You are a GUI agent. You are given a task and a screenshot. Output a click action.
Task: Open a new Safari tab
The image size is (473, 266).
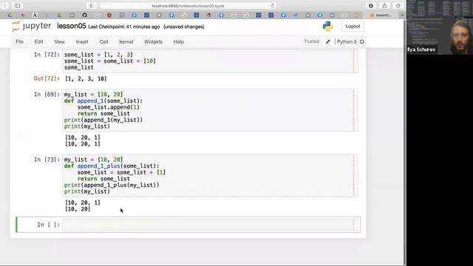(x=402, y=15)
